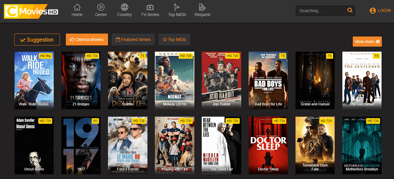
Task: Open the Ford v Ferrari poster
Action: pos(128,145)
